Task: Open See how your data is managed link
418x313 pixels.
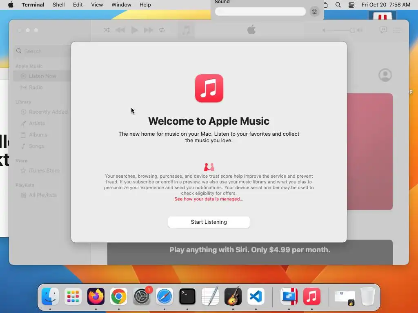Action: pos(209,199)
